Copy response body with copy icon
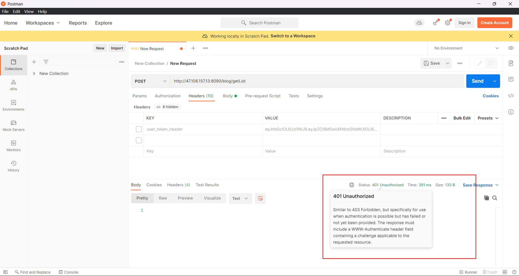The height and width of the screenshot is (276, 519). click(487, 198)
